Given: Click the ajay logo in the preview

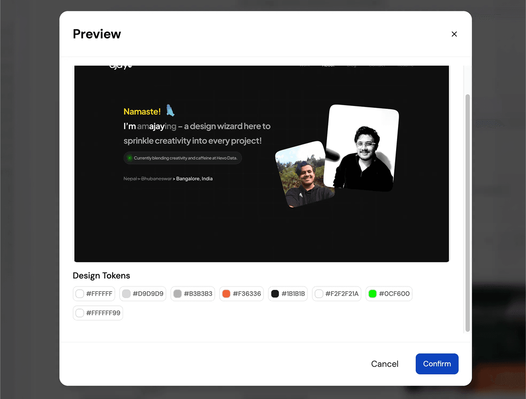Looking at the screenshot, I should [120, 66].
